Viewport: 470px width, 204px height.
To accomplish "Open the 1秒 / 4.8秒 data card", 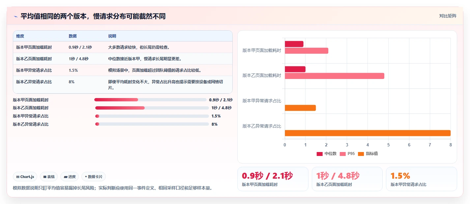I will 347,179.
